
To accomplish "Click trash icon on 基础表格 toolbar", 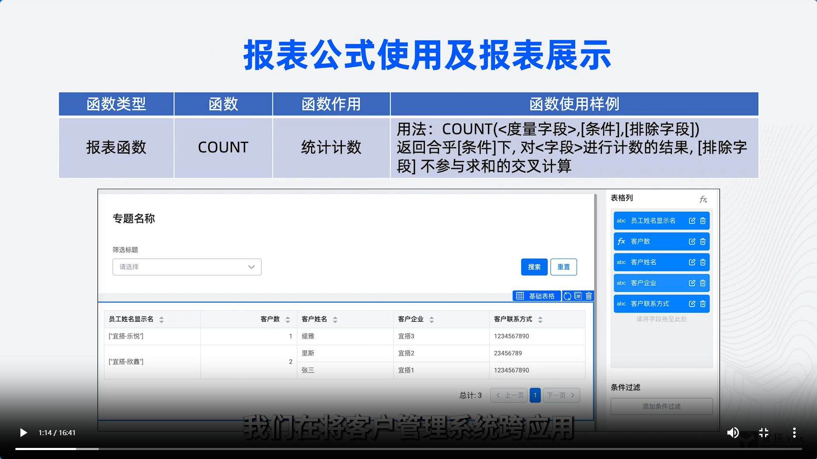I will coord(589,296).
